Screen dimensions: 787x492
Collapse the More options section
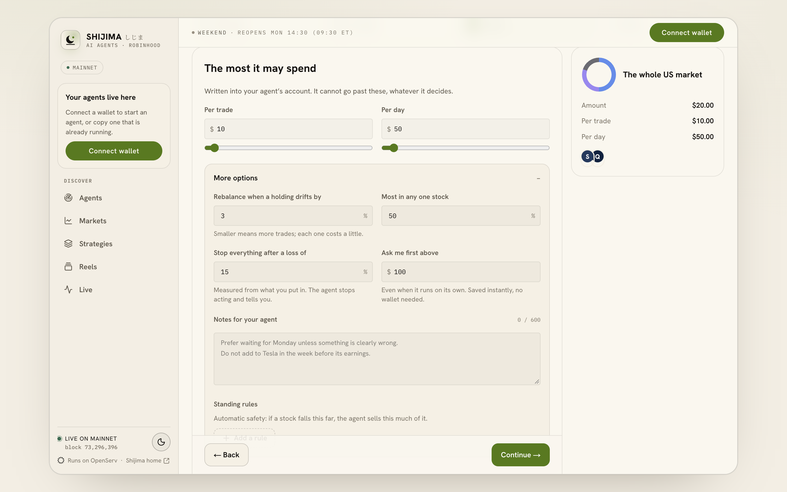538,178
